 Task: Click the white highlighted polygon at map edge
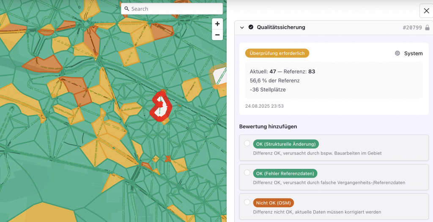tap(219, 77)
